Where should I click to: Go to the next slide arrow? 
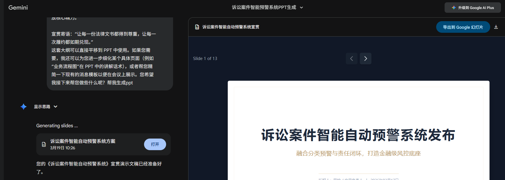[x=365, y=59]
